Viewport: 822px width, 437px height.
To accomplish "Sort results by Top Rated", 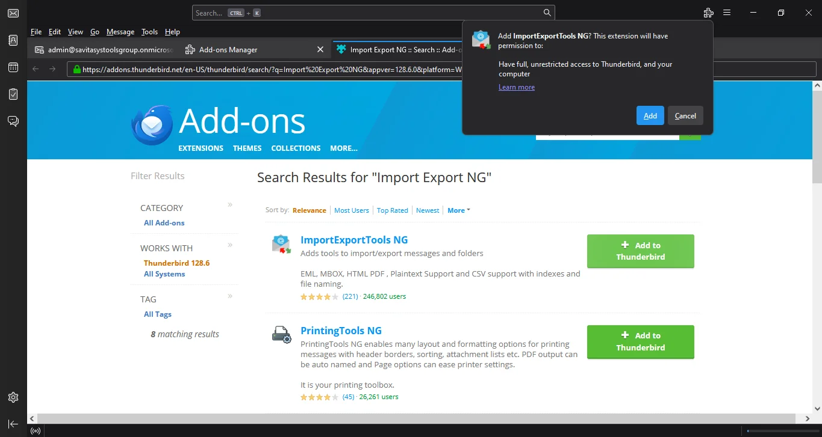I will tap(393, 210).
